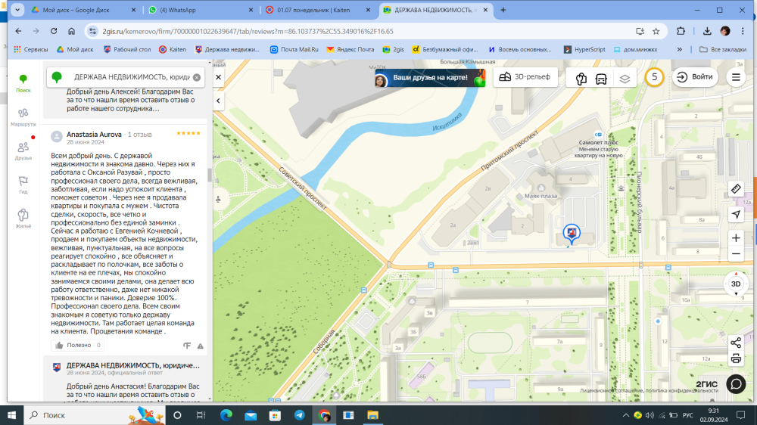757x425 pixels.
Task: Open the Chrome three-dot menu
Action: pyautogui.click(x=743, y=31)
